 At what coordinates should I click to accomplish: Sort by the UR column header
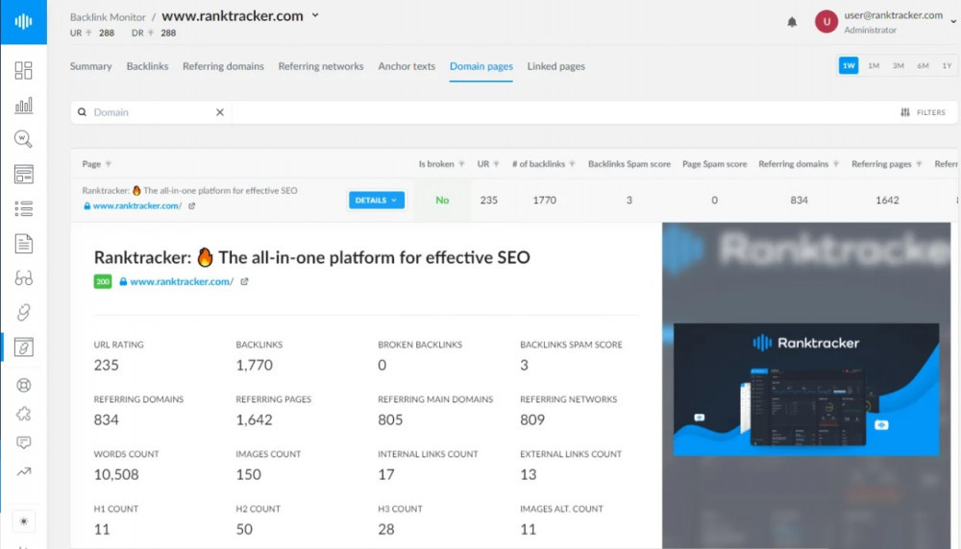488,164
